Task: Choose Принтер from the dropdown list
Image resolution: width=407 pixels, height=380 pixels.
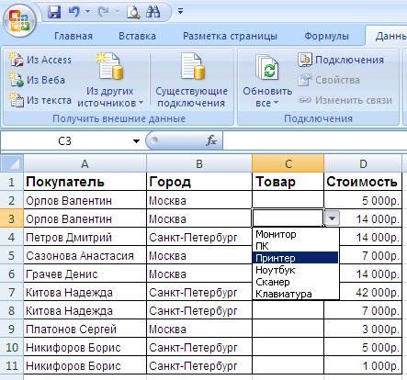Action: tap(296, 258)
